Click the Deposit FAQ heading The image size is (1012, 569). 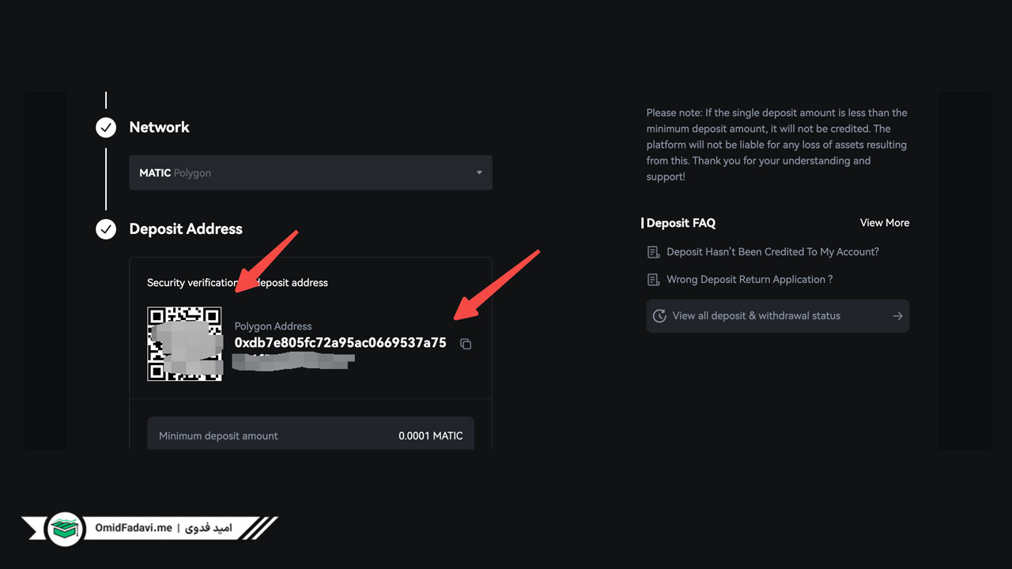[681, 224]
